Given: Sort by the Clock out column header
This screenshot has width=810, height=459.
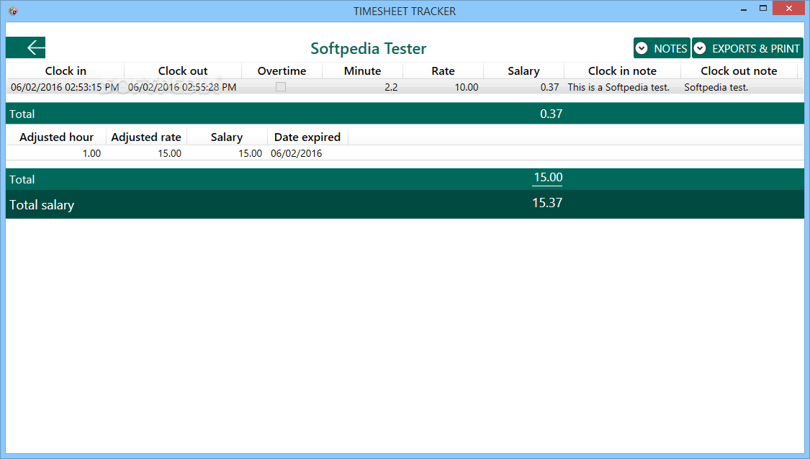Looking at the screenshot, I should [x=183, y=71].
